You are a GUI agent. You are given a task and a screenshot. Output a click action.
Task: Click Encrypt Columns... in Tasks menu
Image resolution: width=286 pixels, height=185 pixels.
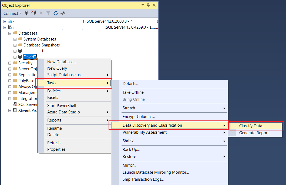(x=139, y=117)
